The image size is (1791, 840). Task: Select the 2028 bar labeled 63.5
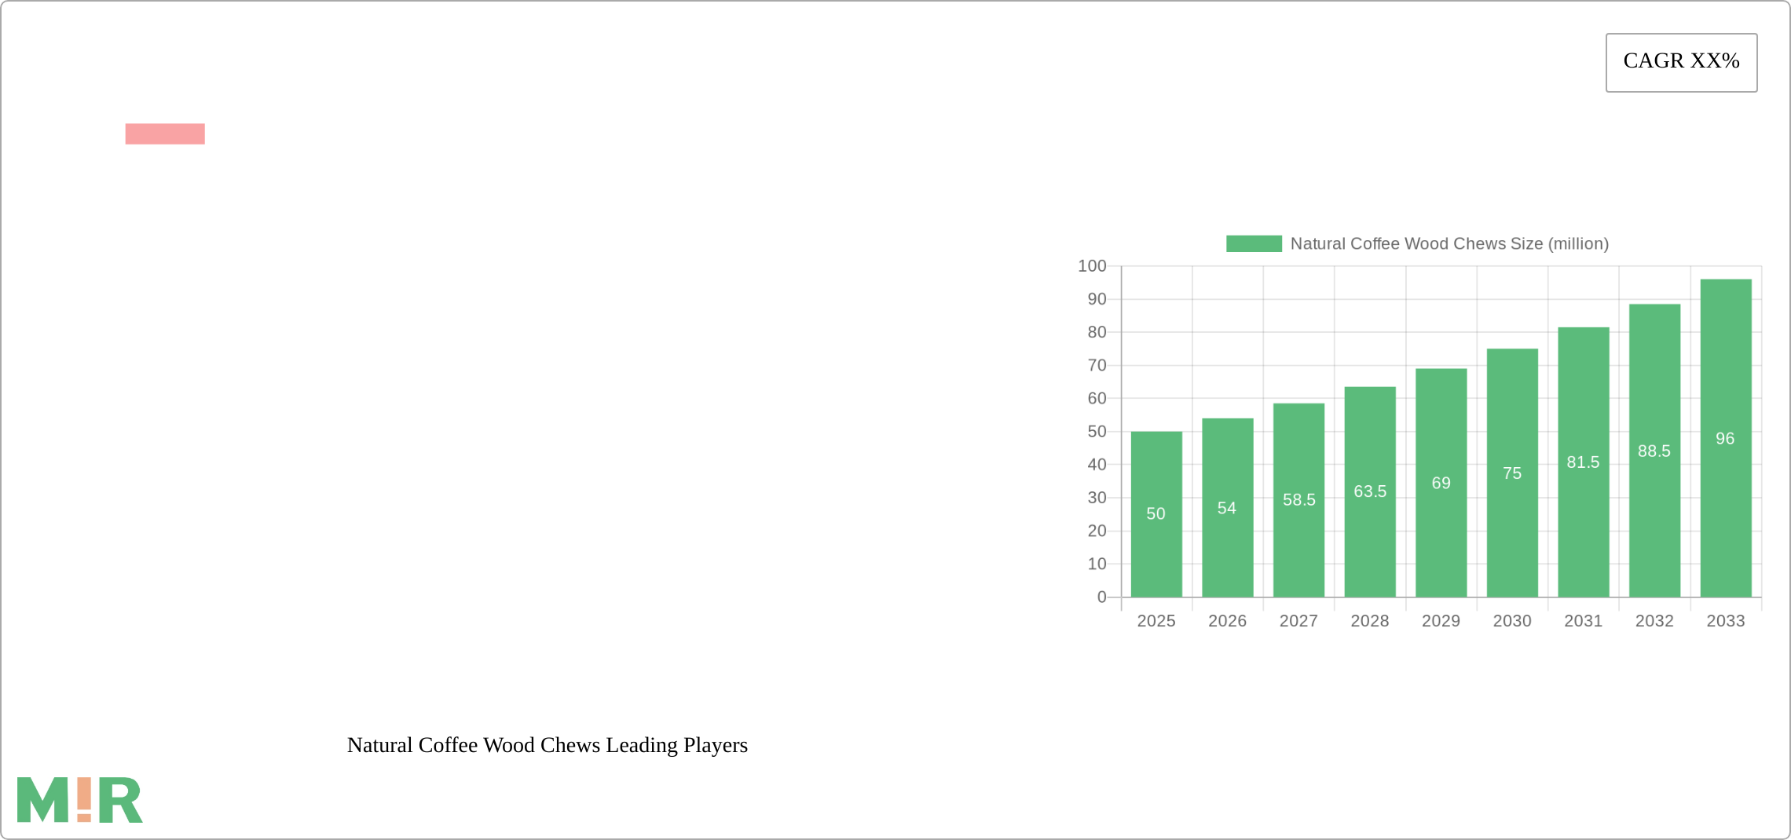coord(1370,492)
